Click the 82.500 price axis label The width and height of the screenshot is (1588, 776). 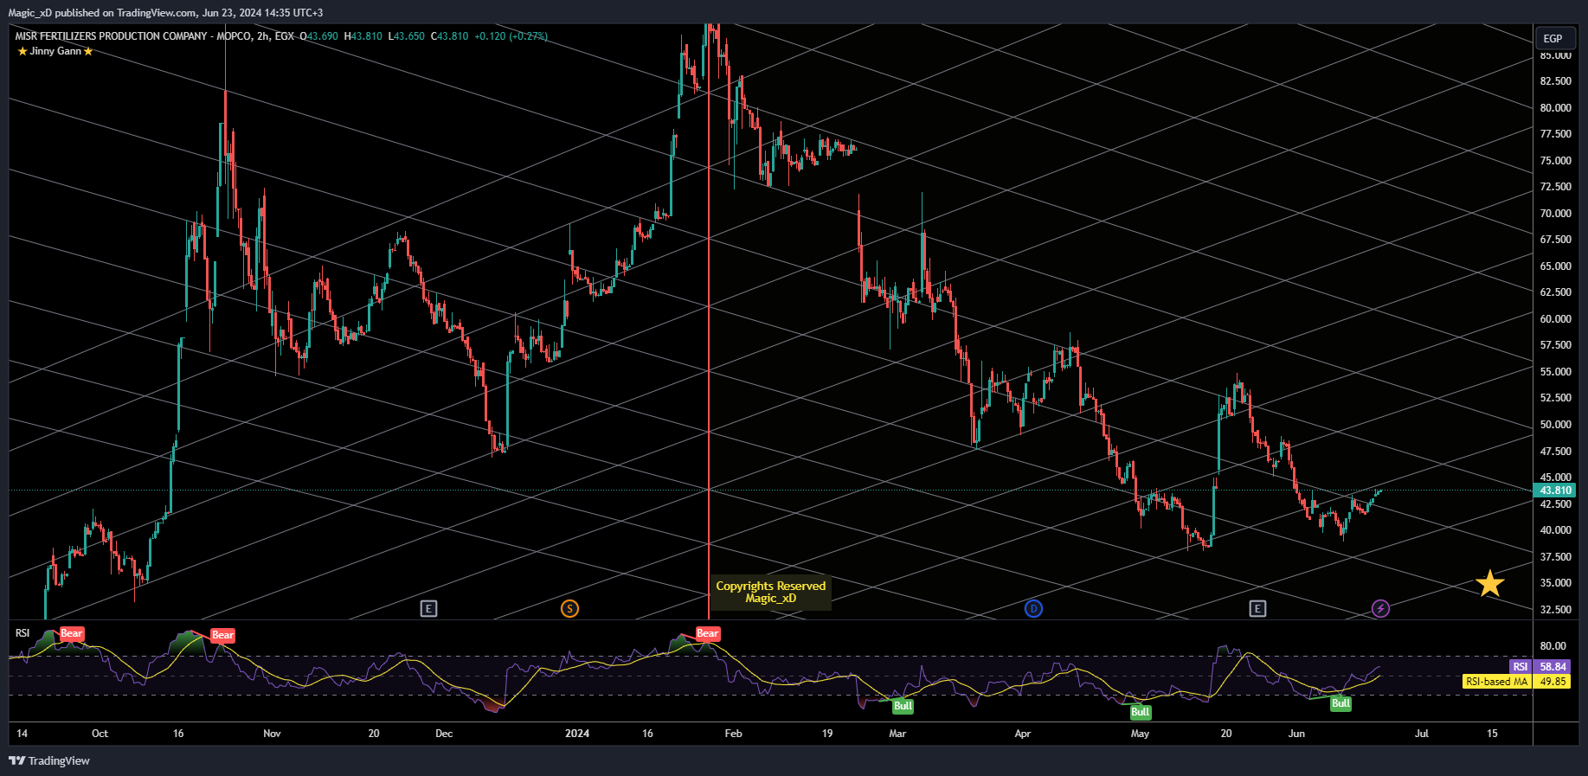(1555, 81)
